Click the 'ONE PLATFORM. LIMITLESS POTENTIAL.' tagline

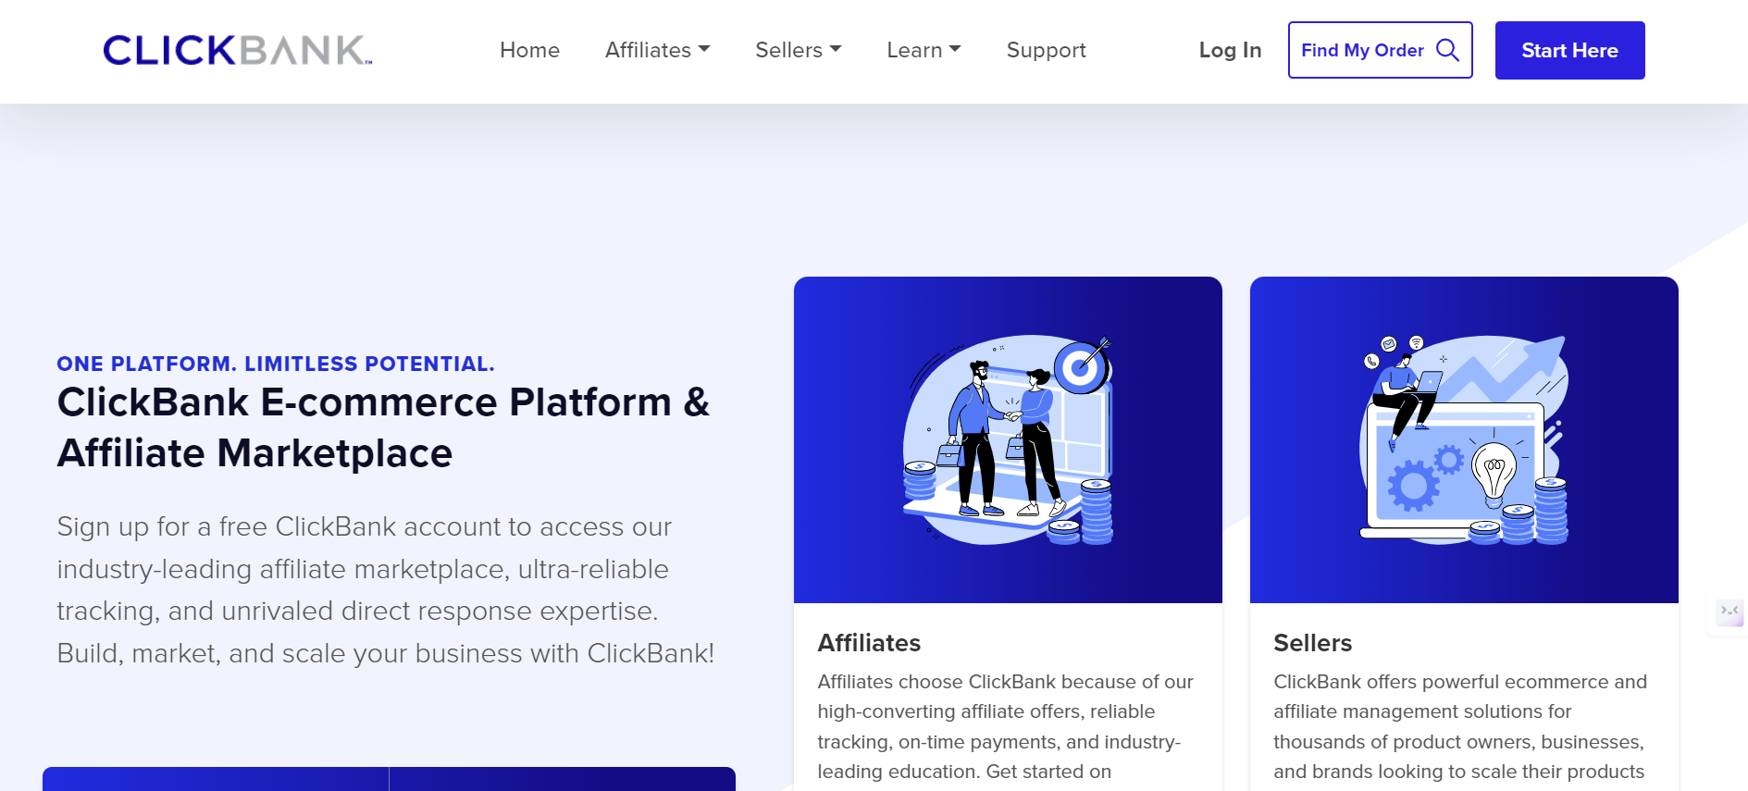276,364
